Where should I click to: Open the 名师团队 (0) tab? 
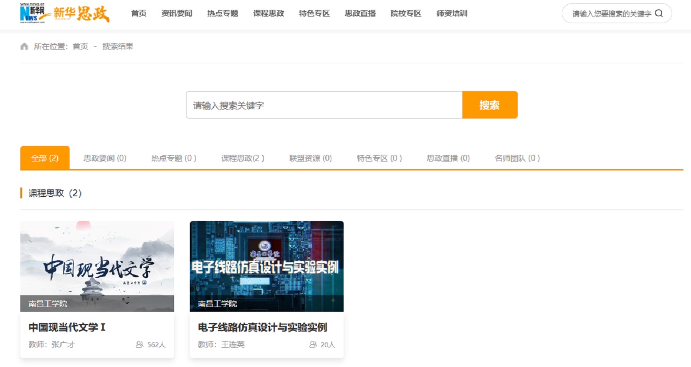click(x=517, y=158)
